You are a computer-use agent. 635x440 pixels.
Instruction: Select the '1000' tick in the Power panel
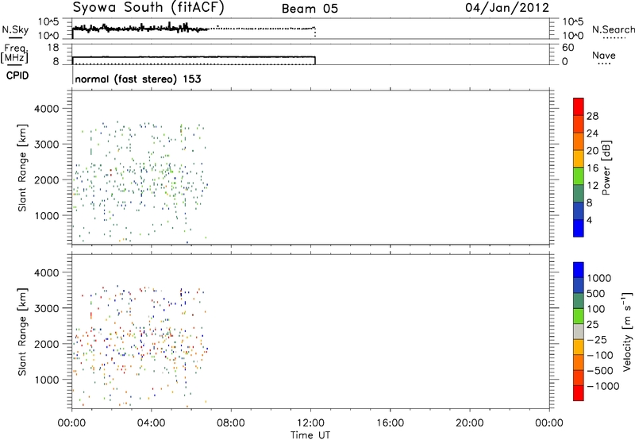pyautogui.click(x=47, y=215)
